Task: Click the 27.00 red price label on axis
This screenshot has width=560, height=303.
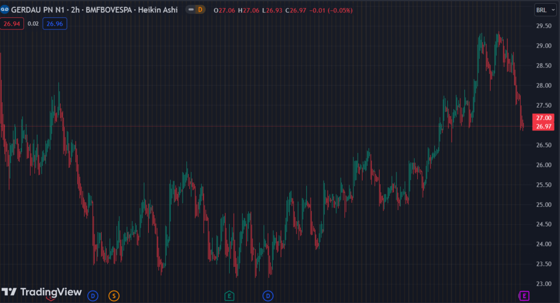Action: click(x=544, y=118)
